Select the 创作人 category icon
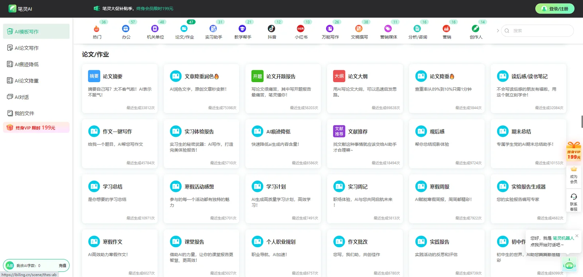The image size is (583, 277). [x=476, y=29]
